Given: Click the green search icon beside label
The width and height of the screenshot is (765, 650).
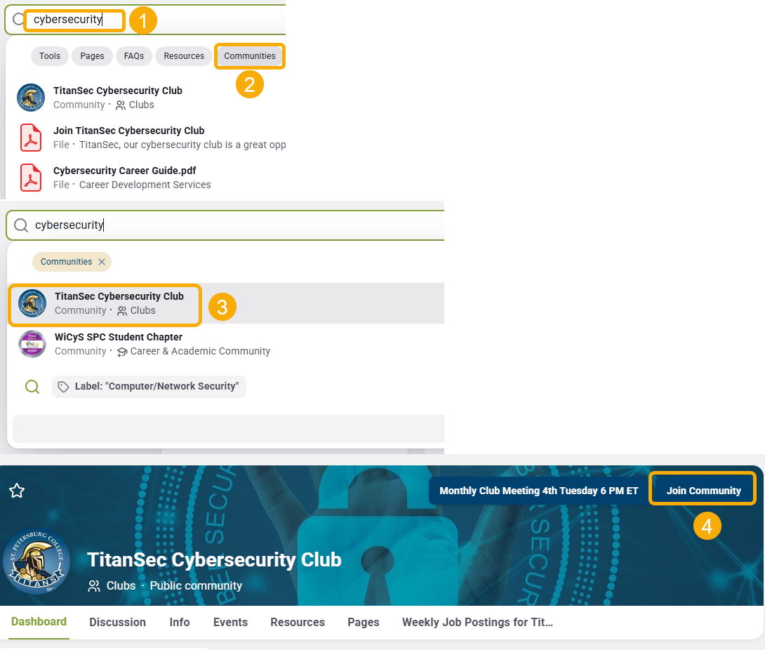Looking at the screenshot, I should 32,387.
